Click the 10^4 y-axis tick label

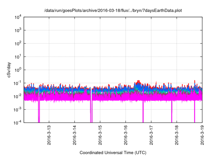click(x=18, y=17)
